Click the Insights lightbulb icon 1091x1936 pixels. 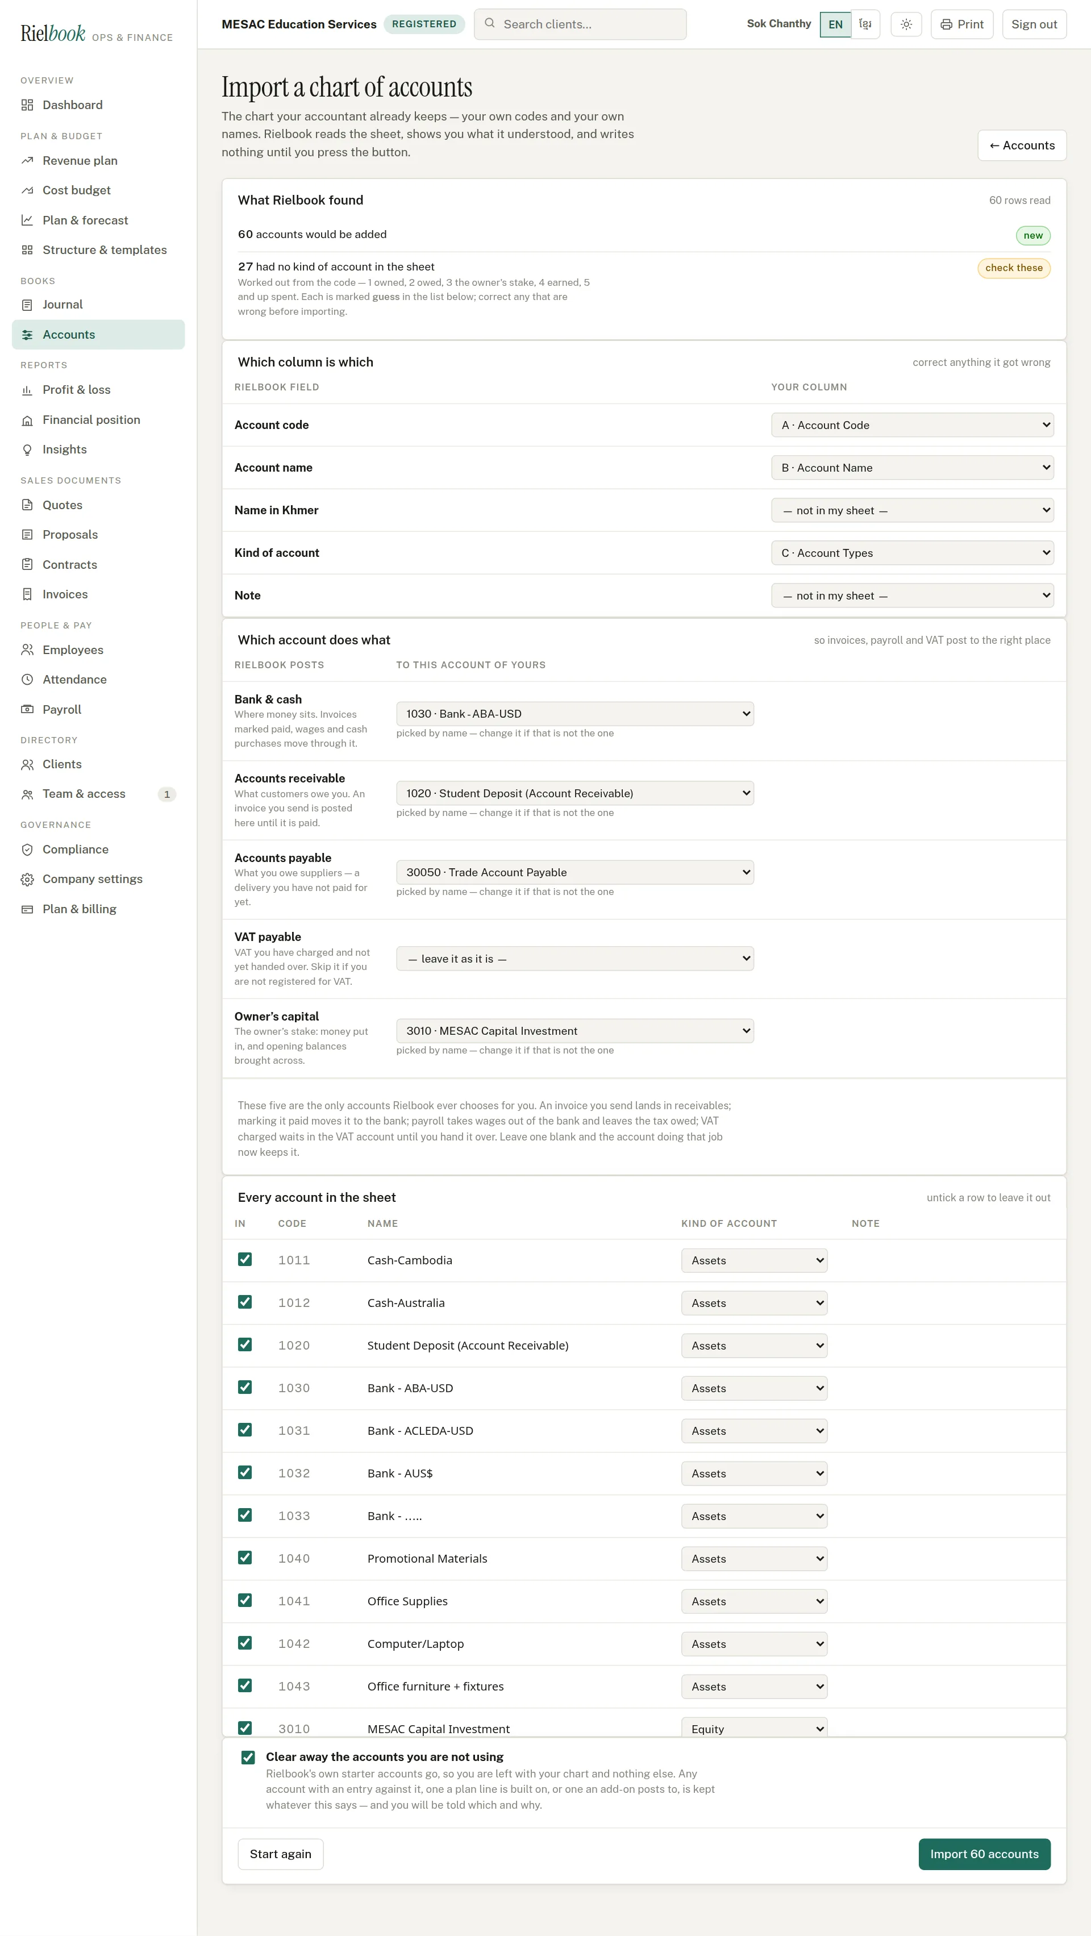click(x=27, y=449)
